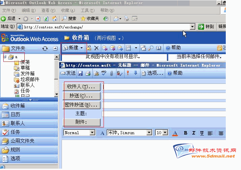Click the print icon in compose toolbar
The image size is (241, 170).
pyautogui.click(x=88, y=73)
